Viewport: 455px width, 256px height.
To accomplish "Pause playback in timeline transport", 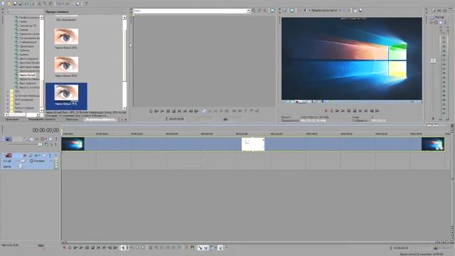I will click(x=87, y=247).
